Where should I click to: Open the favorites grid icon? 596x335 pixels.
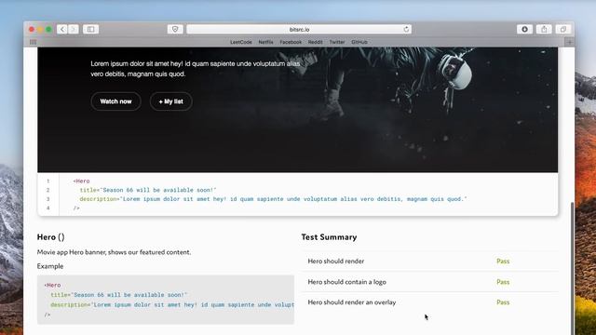pos(34,42)
